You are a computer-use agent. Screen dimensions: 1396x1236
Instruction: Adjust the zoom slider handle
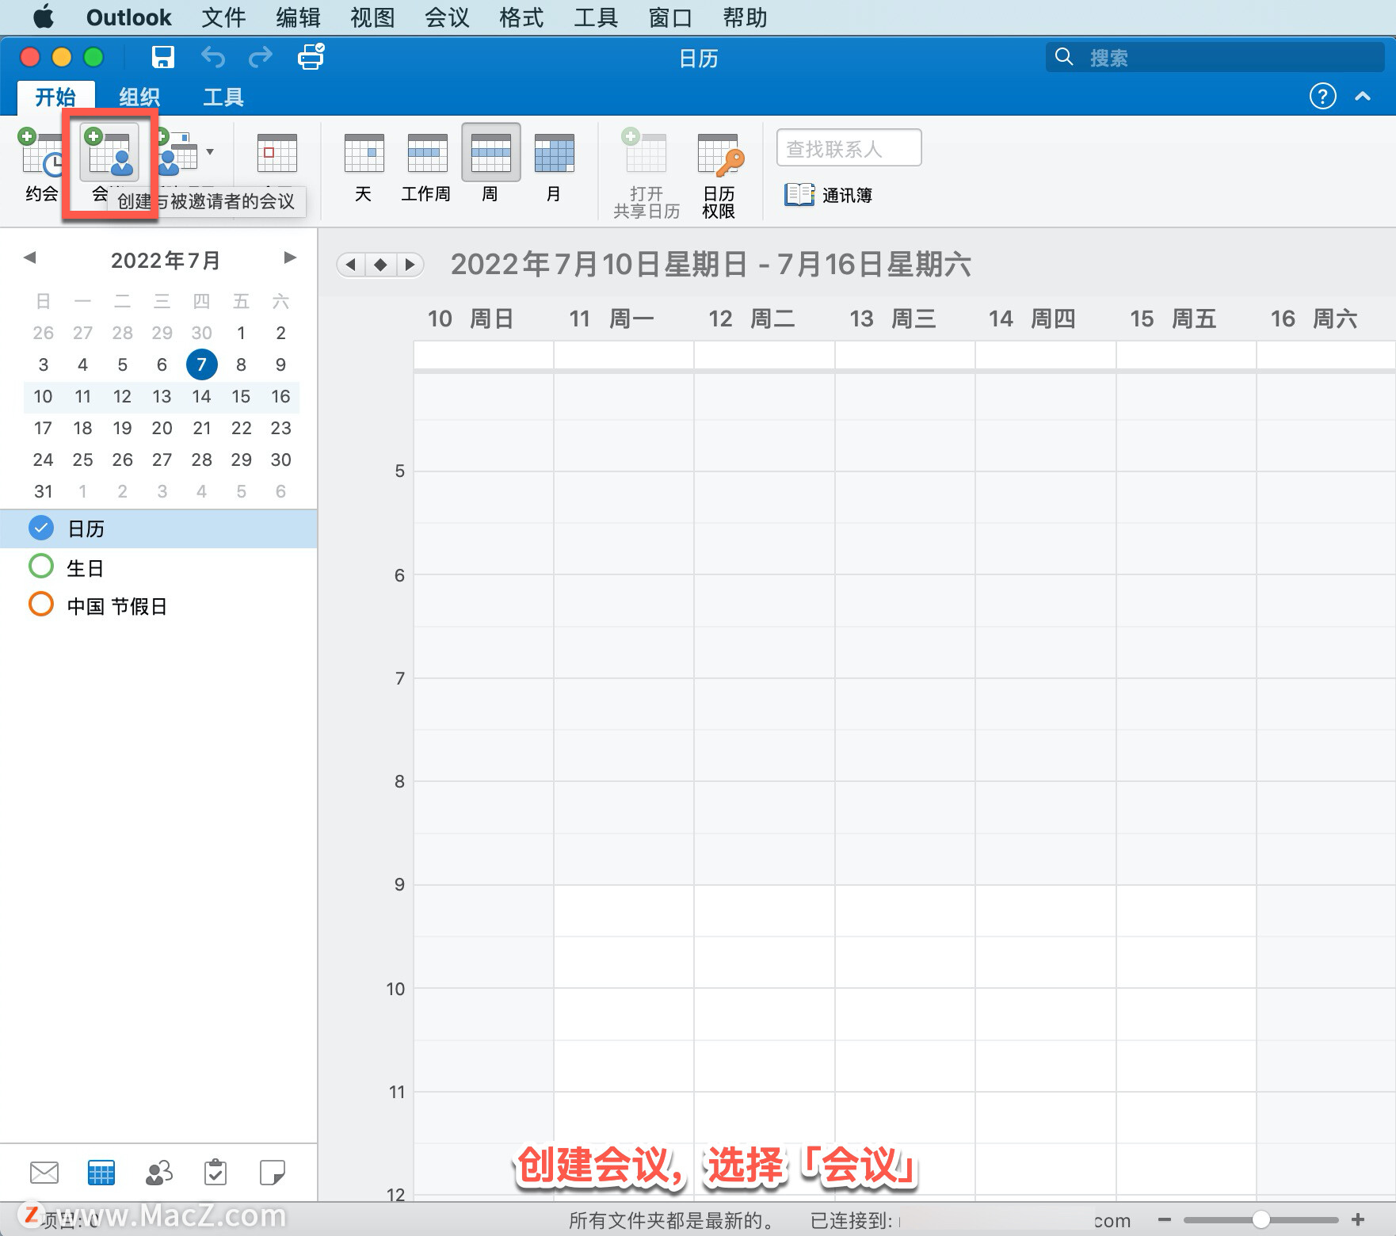click(1261, 1220)
